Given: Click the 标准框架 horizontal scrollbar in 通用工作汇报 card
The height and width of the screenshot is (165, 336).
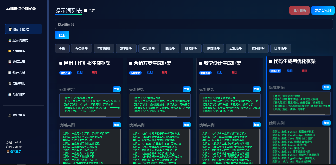Looking at the screenshot, I should click(x=83, y=117).
